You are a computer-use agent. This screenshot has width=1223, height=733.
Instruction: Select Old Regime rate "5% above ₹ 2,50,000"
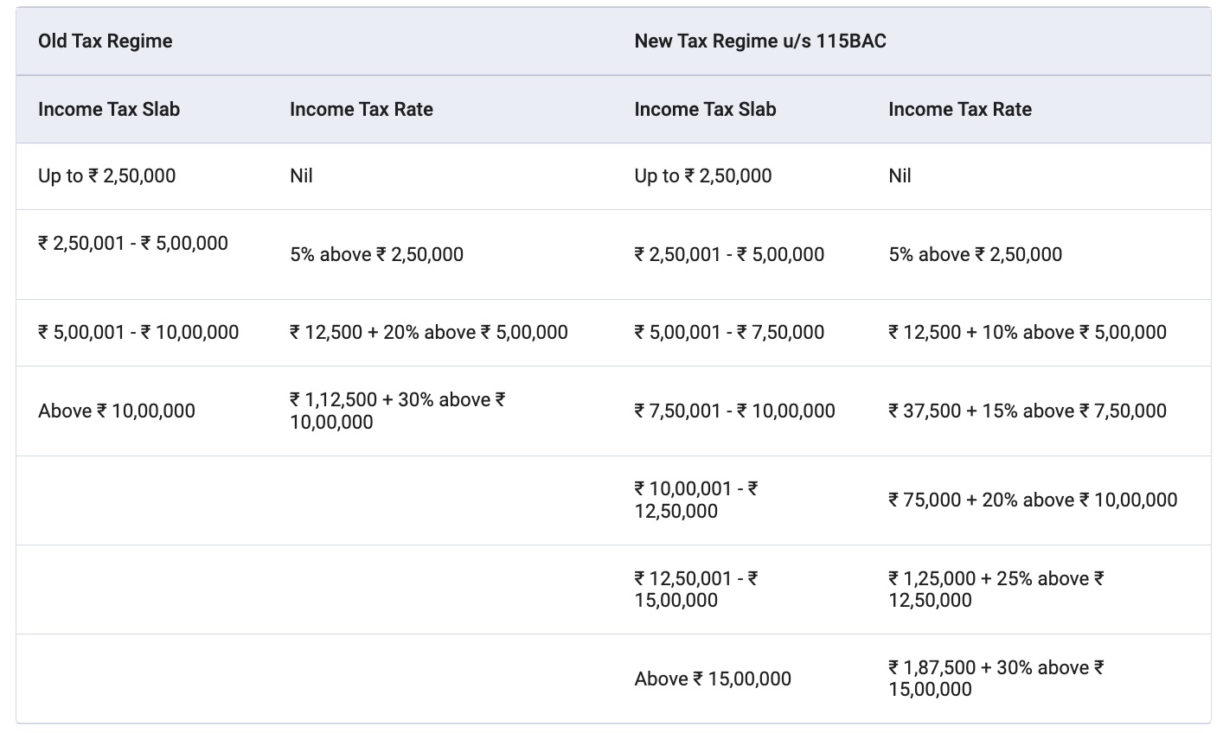377,254
